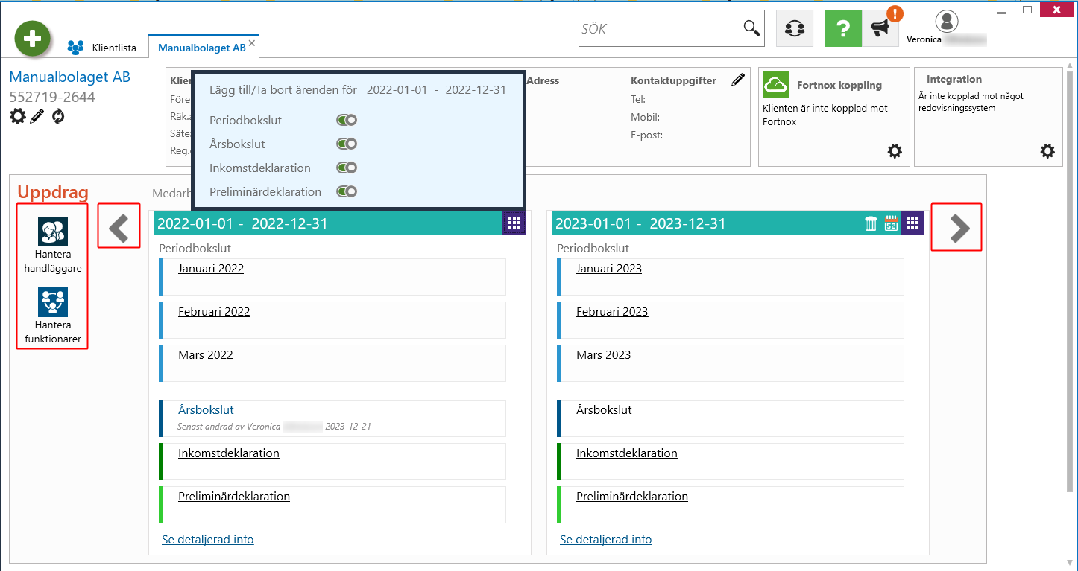Click the support headset icon
The width and height of the screenshot is (1078, 571).
click(795, 29)
